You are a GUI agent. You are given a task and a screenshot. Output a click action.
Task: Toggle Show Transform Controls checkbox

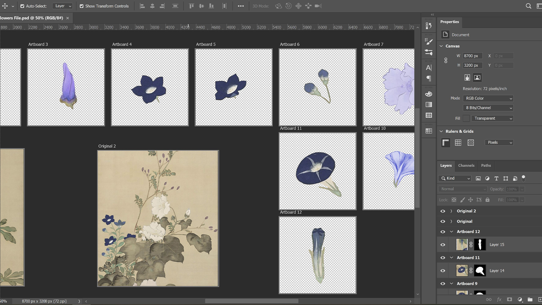pos(82,6)
